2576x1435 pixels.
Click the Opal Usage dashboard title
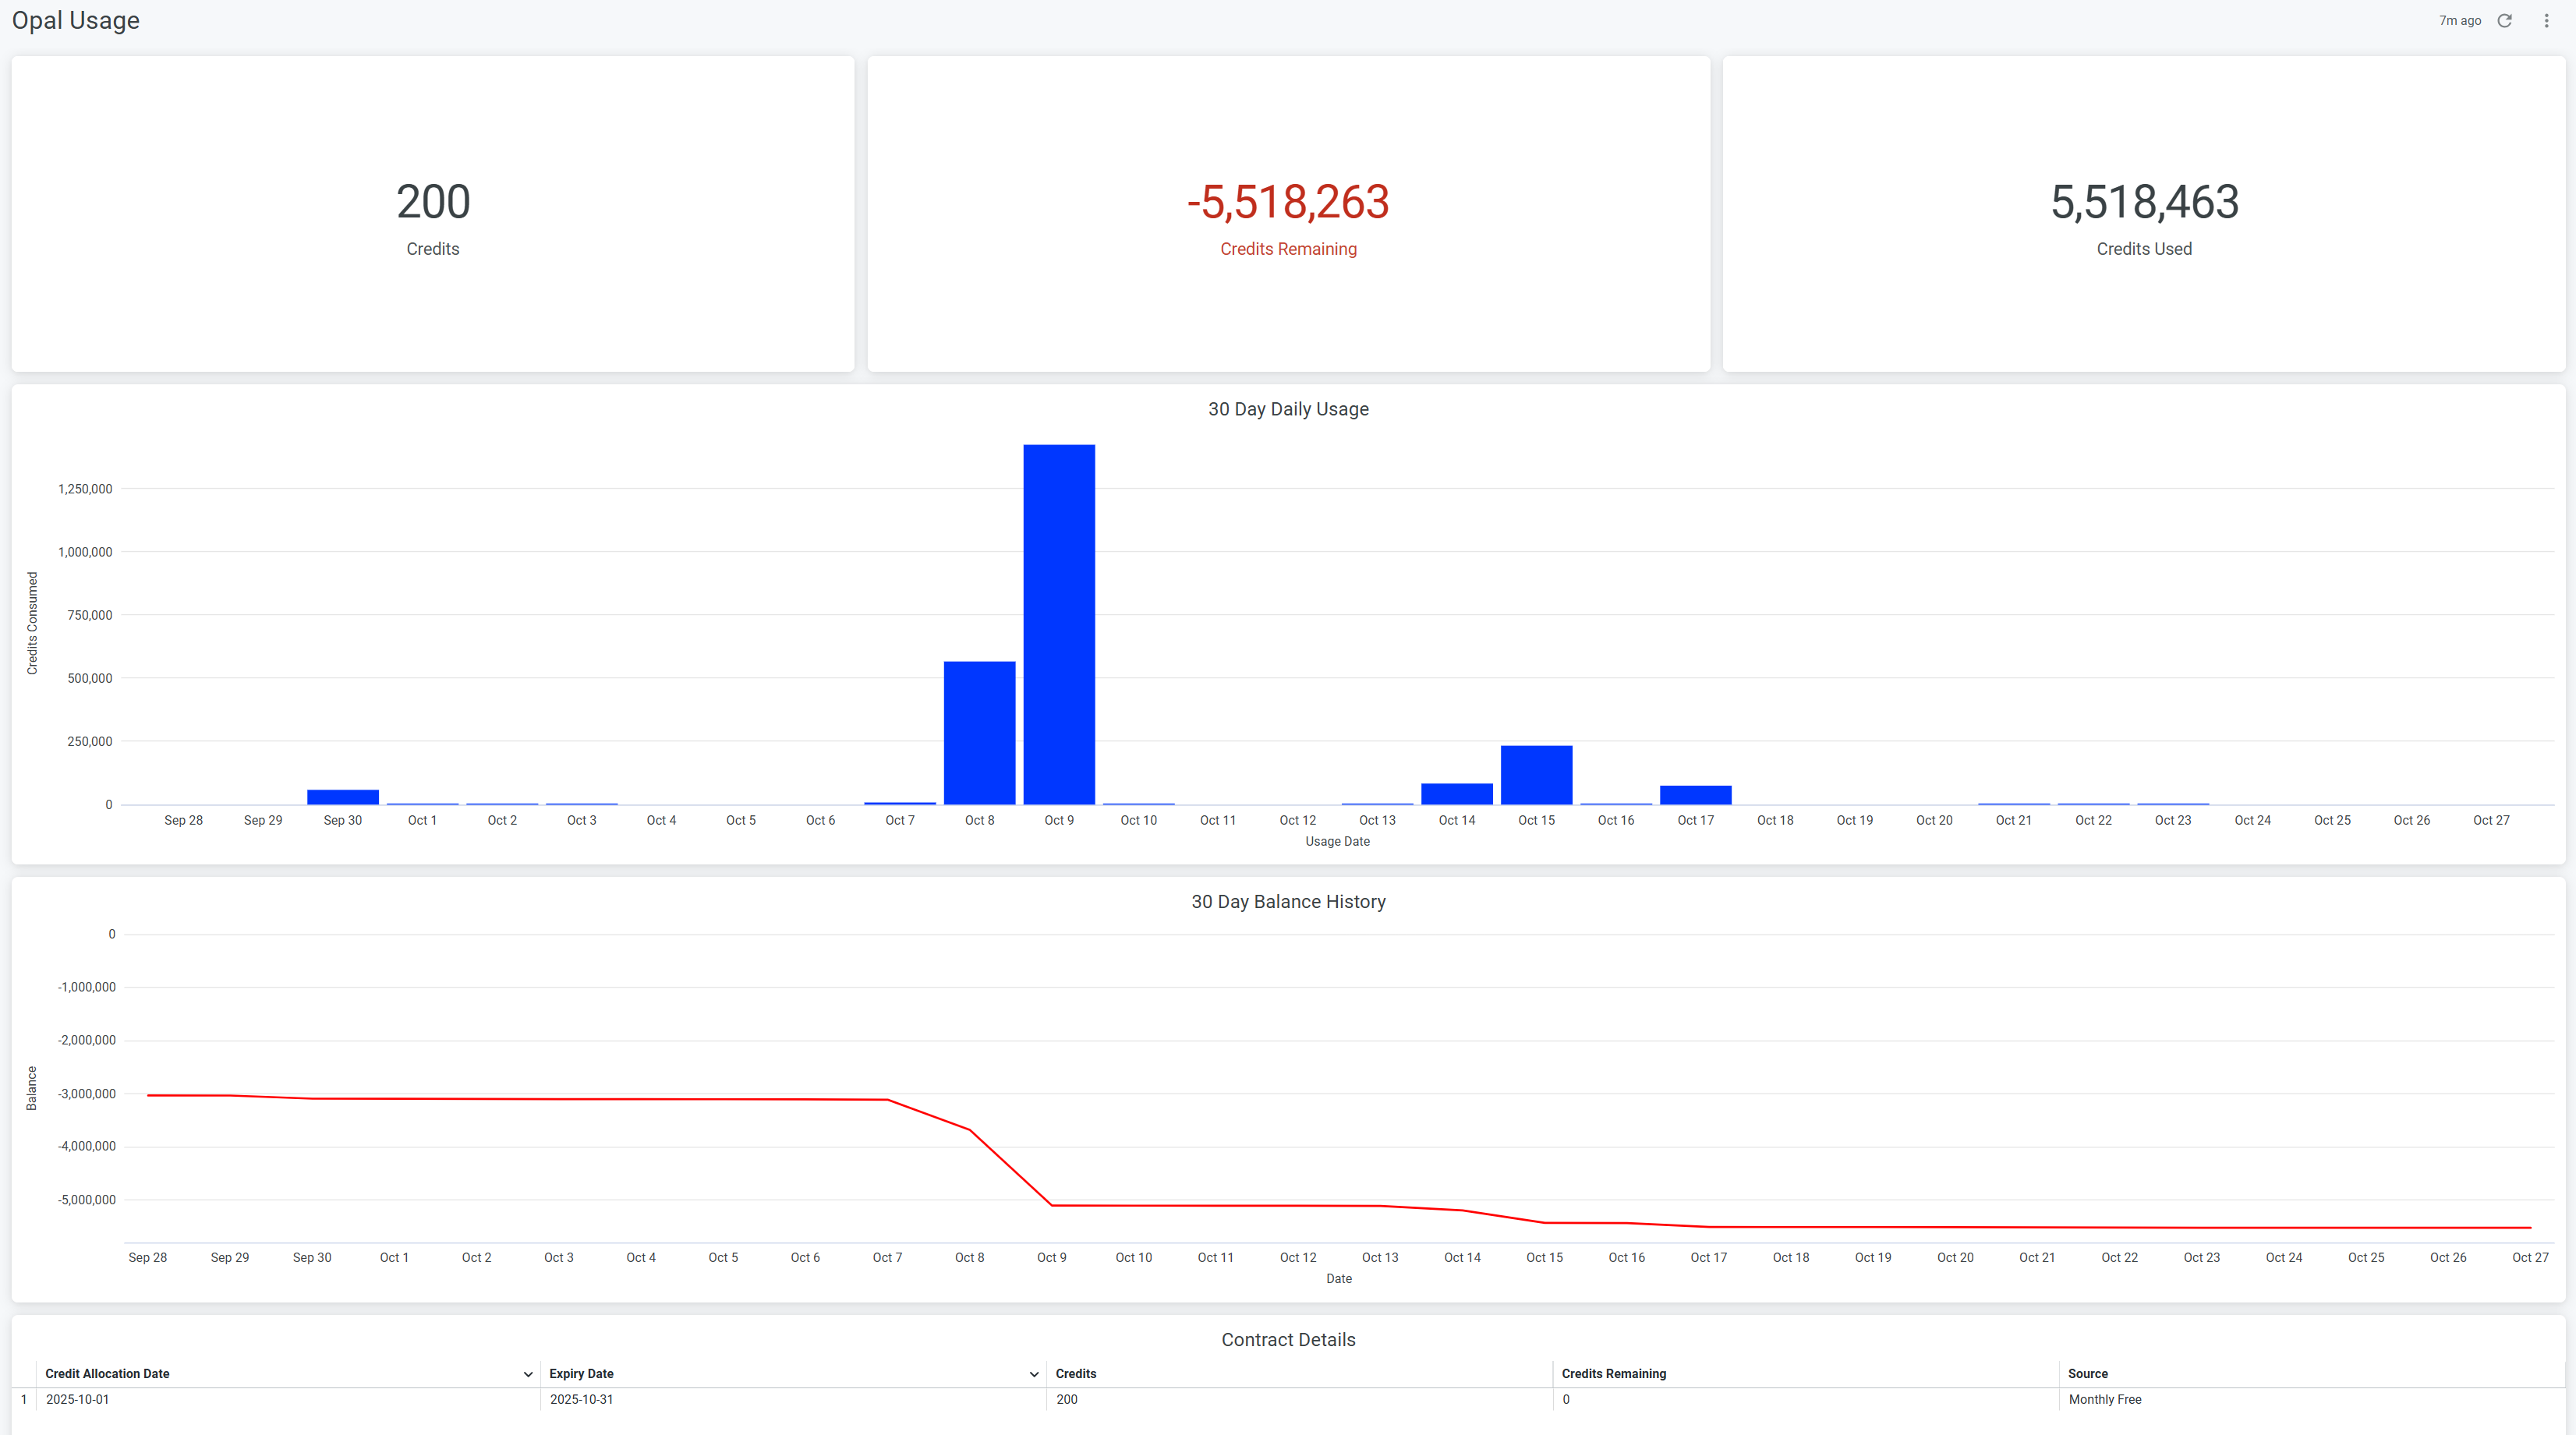click(75, 20)
